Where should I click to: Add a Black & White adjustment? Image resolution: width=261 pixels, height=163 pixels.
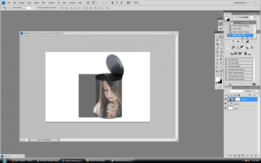point(242,47)
